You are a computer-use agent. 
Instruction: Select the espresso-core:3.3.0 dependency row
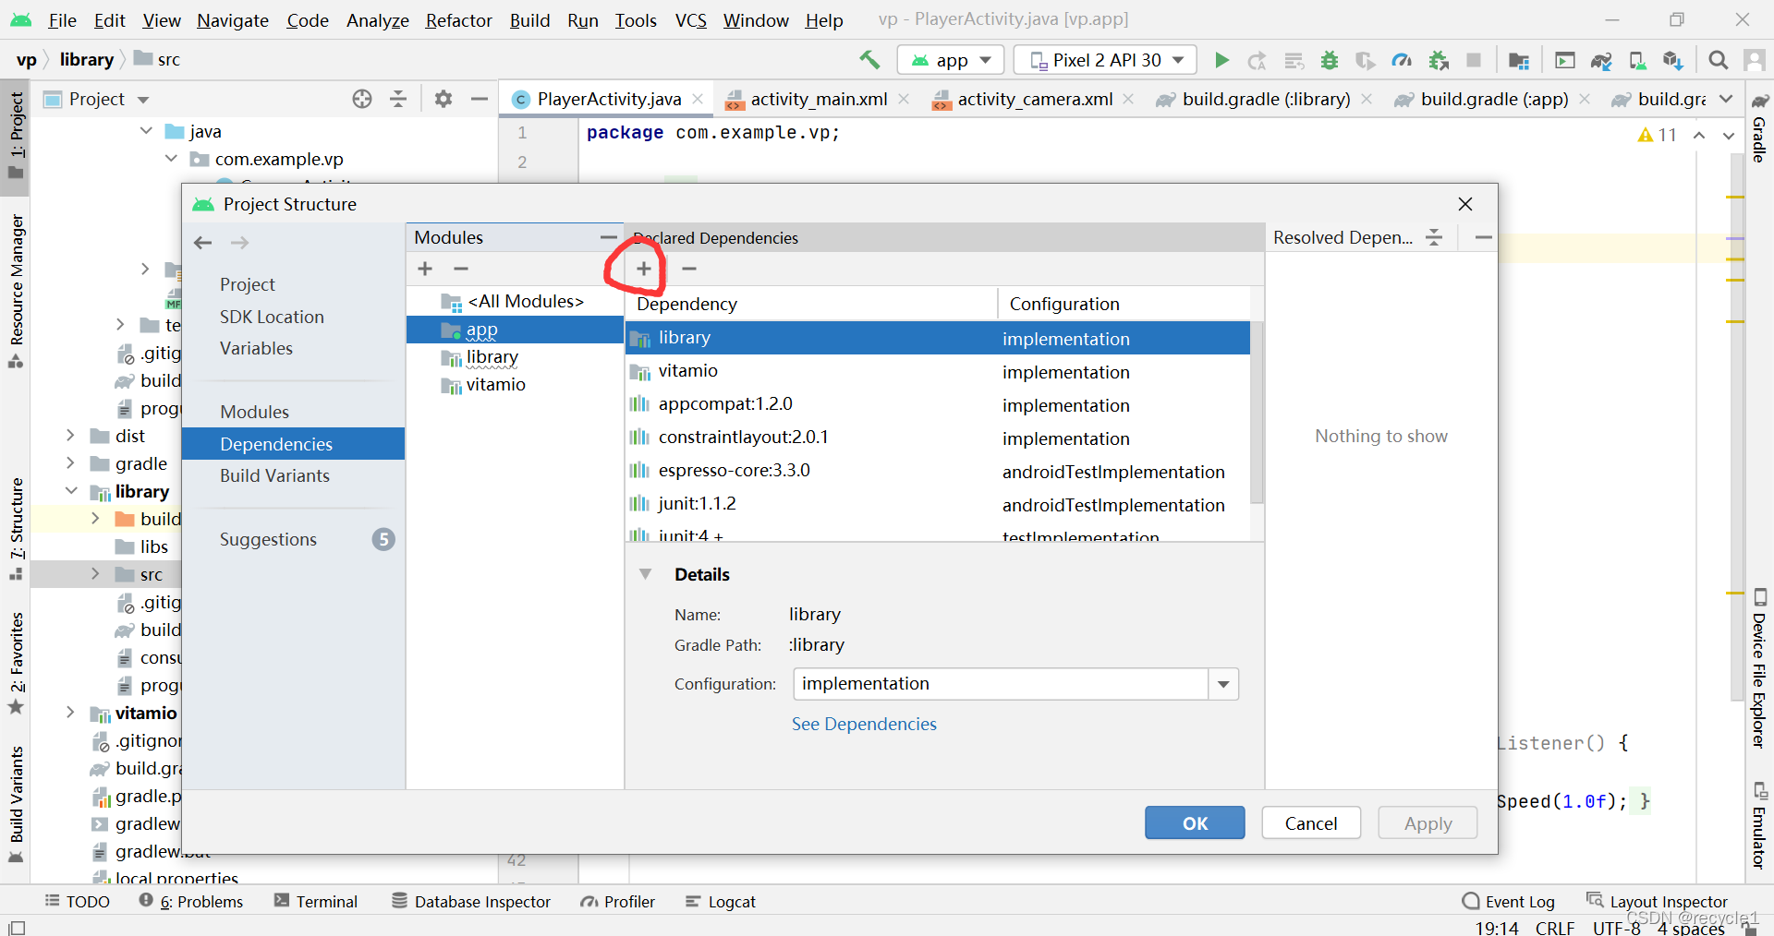938,471
